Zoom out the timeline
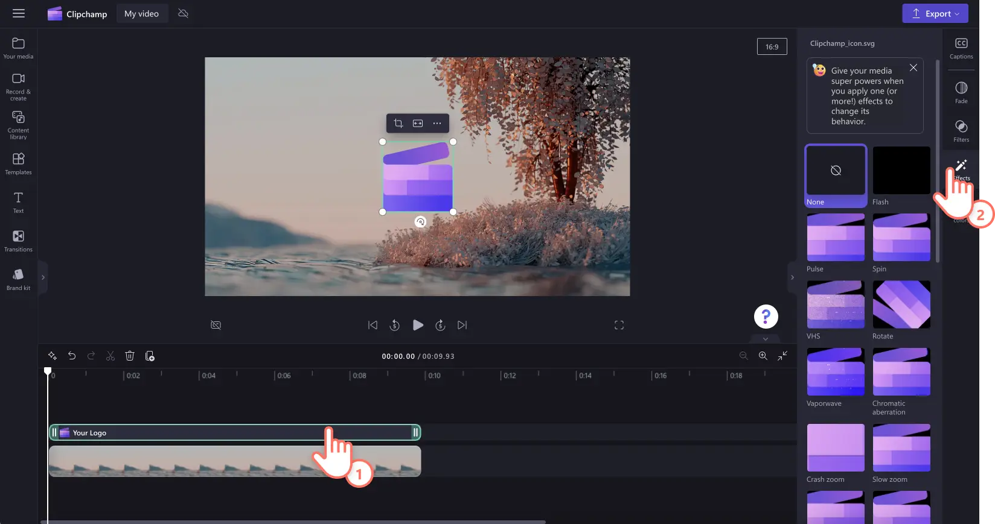Image resolution: width=995 pixels, height=524 pixels. [744, 356]
